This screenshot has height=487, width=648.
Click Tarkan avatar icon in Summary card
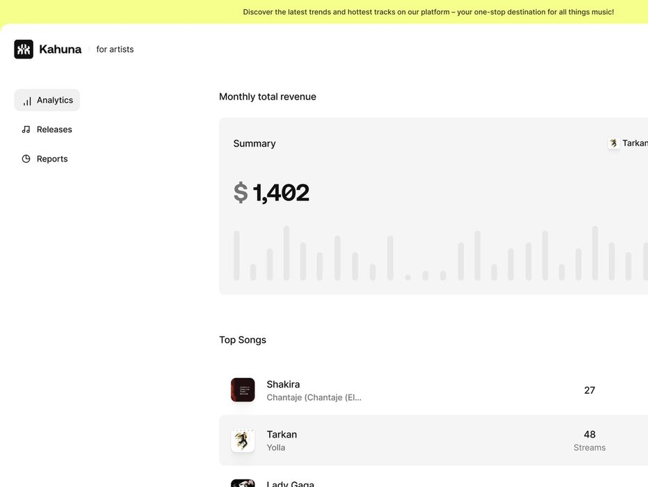coord(613,143)
